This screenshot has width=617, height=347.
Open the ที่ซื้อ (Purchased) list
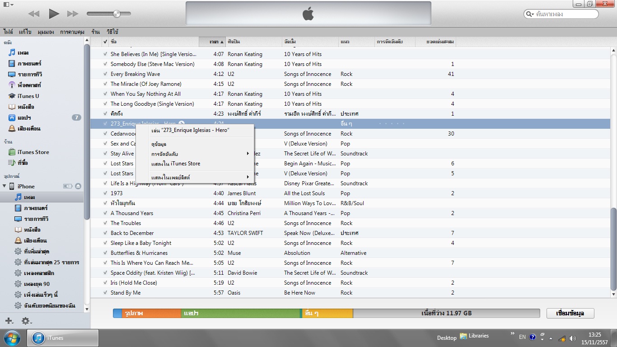[23, 163]
